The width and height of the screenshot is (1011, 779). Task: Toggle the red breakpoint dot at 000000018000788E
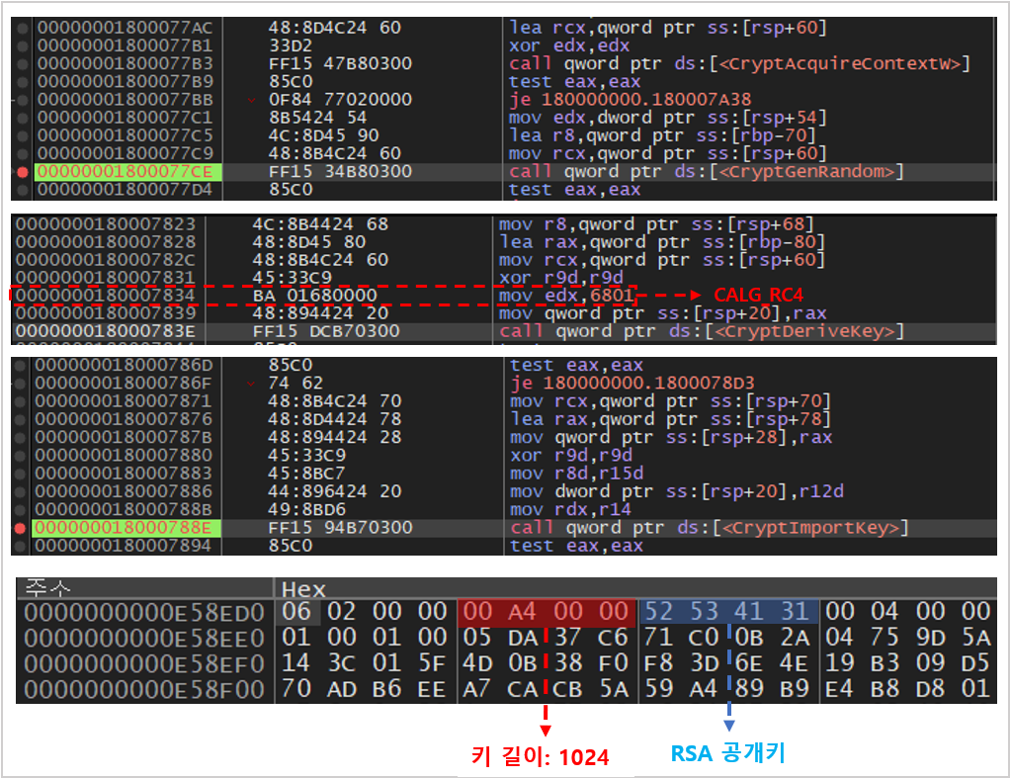pyautogui.click(x=22, y=528)
